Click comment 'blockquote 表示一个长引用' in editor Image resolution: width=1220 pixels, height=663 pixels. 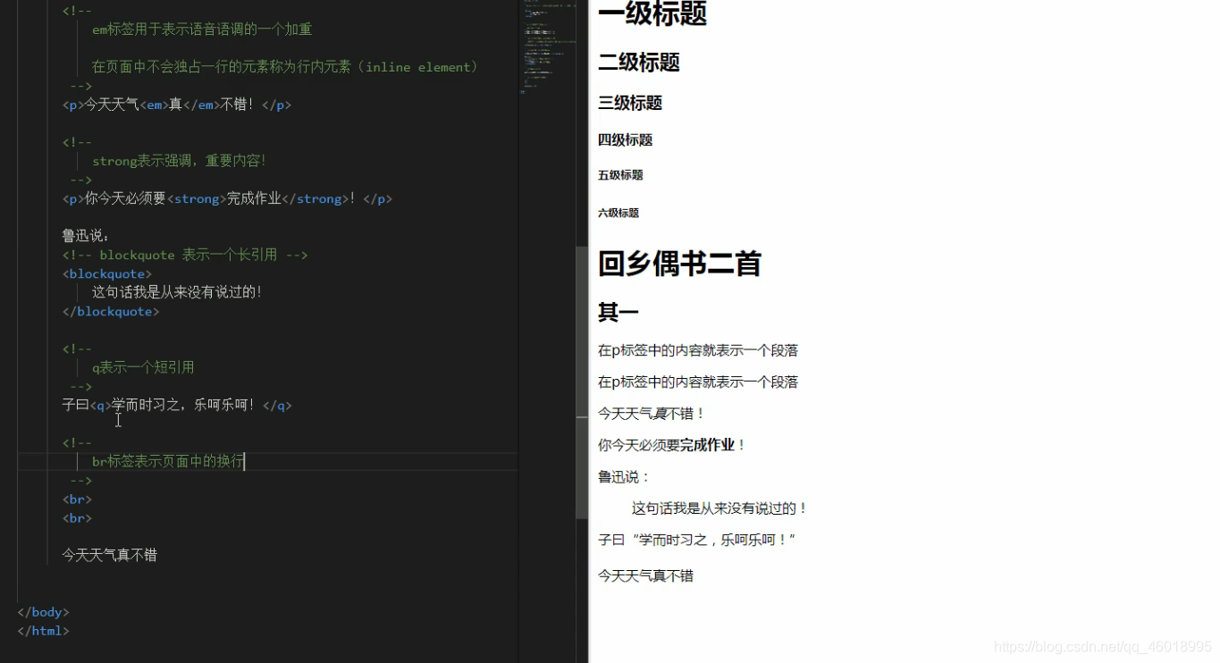click(185, 255)
